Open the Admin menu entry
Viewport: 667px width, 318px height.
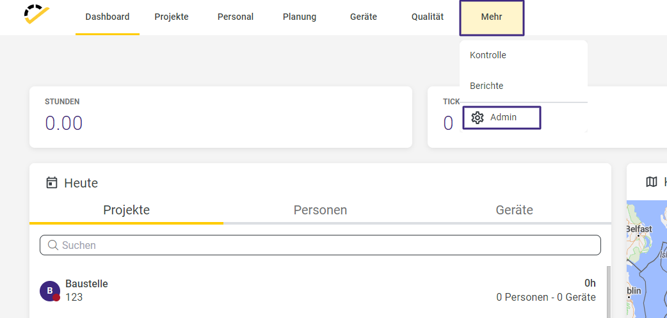(x=501, y=118)
